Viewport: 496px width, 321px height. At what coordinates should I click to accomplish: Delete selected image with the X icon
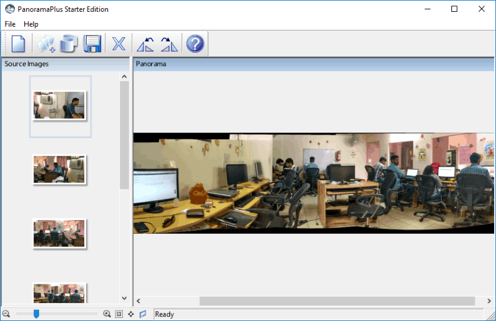119,43
